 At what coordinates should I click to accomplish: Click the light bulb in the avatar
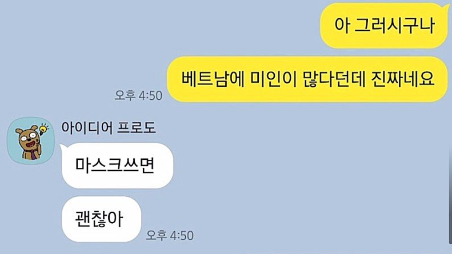point(43,129)
